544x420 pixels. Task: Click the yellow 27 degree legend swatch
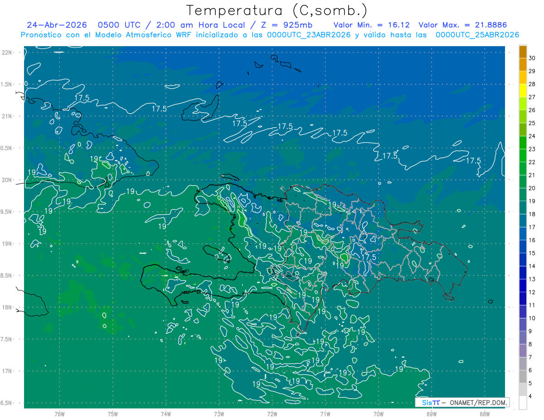[x=523, y=91]
